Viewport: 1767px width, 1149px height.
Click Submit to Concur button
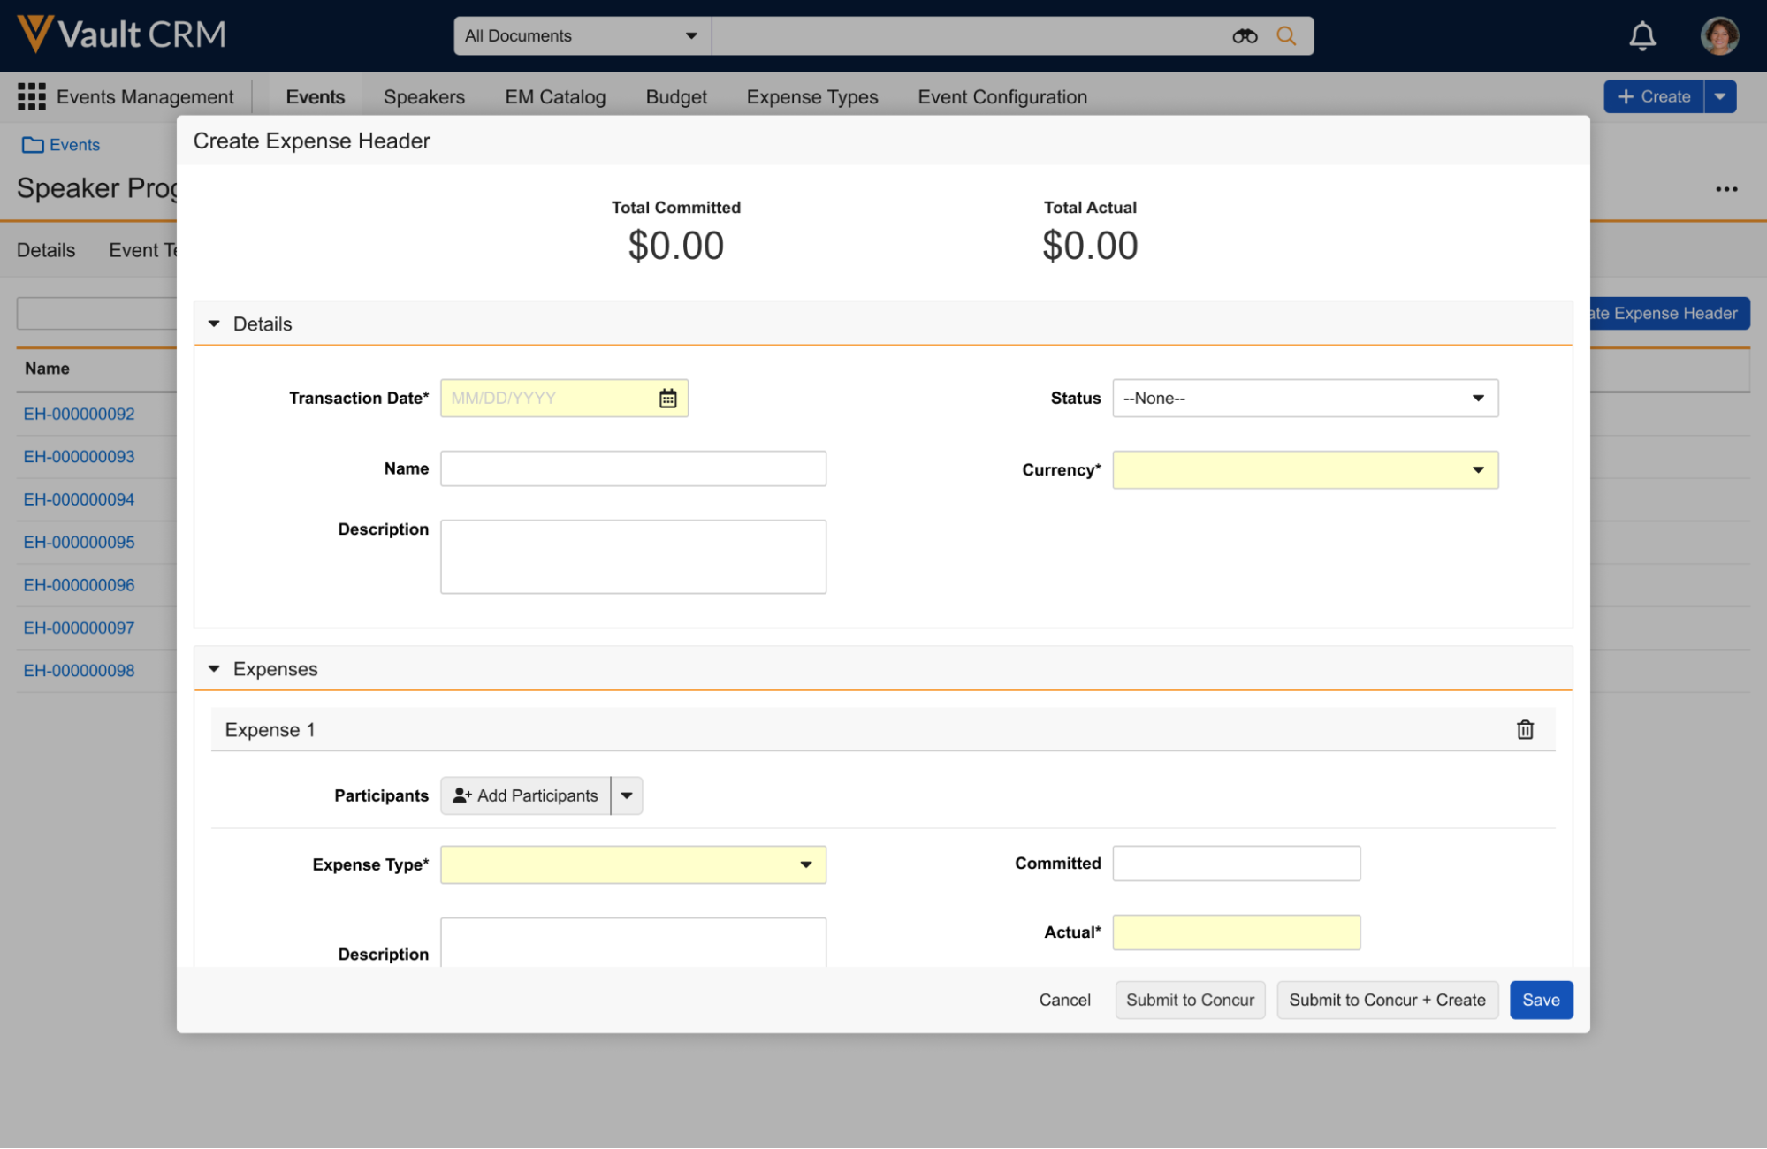[x=1189, y=1000]
